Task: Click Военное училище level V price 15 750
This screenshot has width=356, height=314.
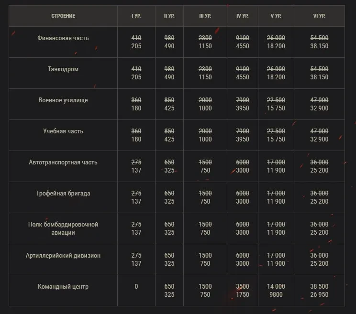Action: (276, 108)
